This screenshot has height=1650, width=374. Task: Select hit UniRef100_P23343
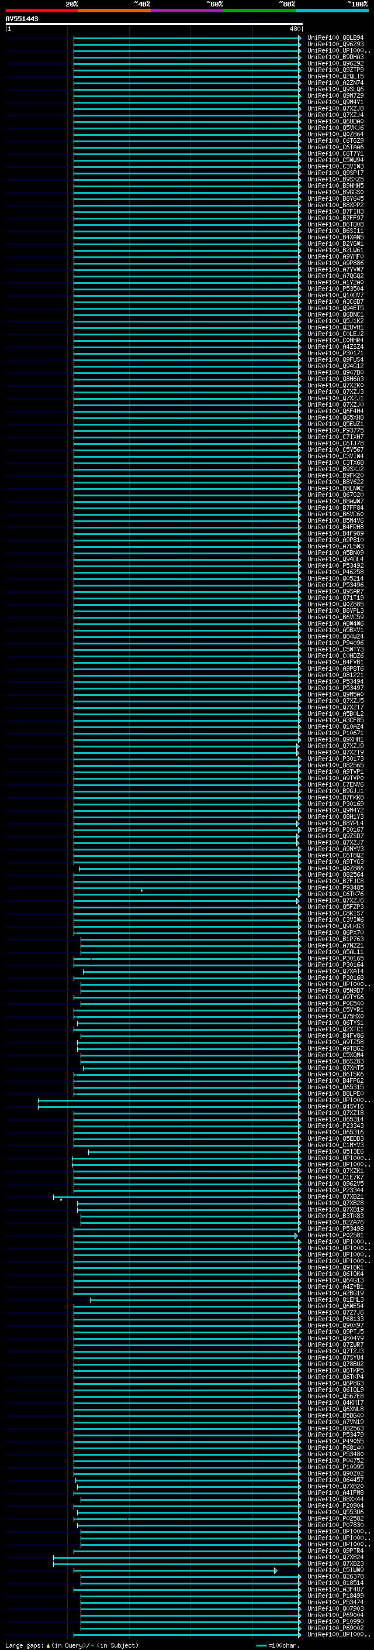coord(335,1126)
